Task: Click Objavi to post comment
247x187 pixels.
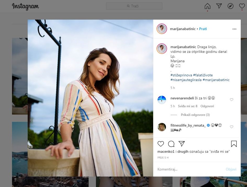Action: 231,169
